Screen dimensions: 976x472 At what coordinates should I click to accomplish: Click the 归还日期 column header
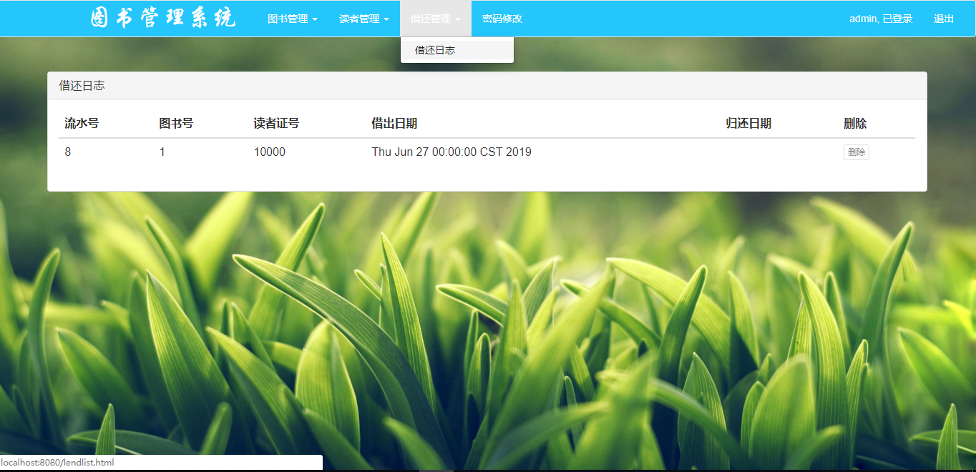point(748,123)
